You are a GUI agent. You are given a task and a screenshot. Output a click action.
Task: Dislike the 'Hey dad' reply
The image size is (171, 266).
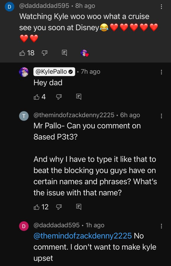click(x=59, y=97)
